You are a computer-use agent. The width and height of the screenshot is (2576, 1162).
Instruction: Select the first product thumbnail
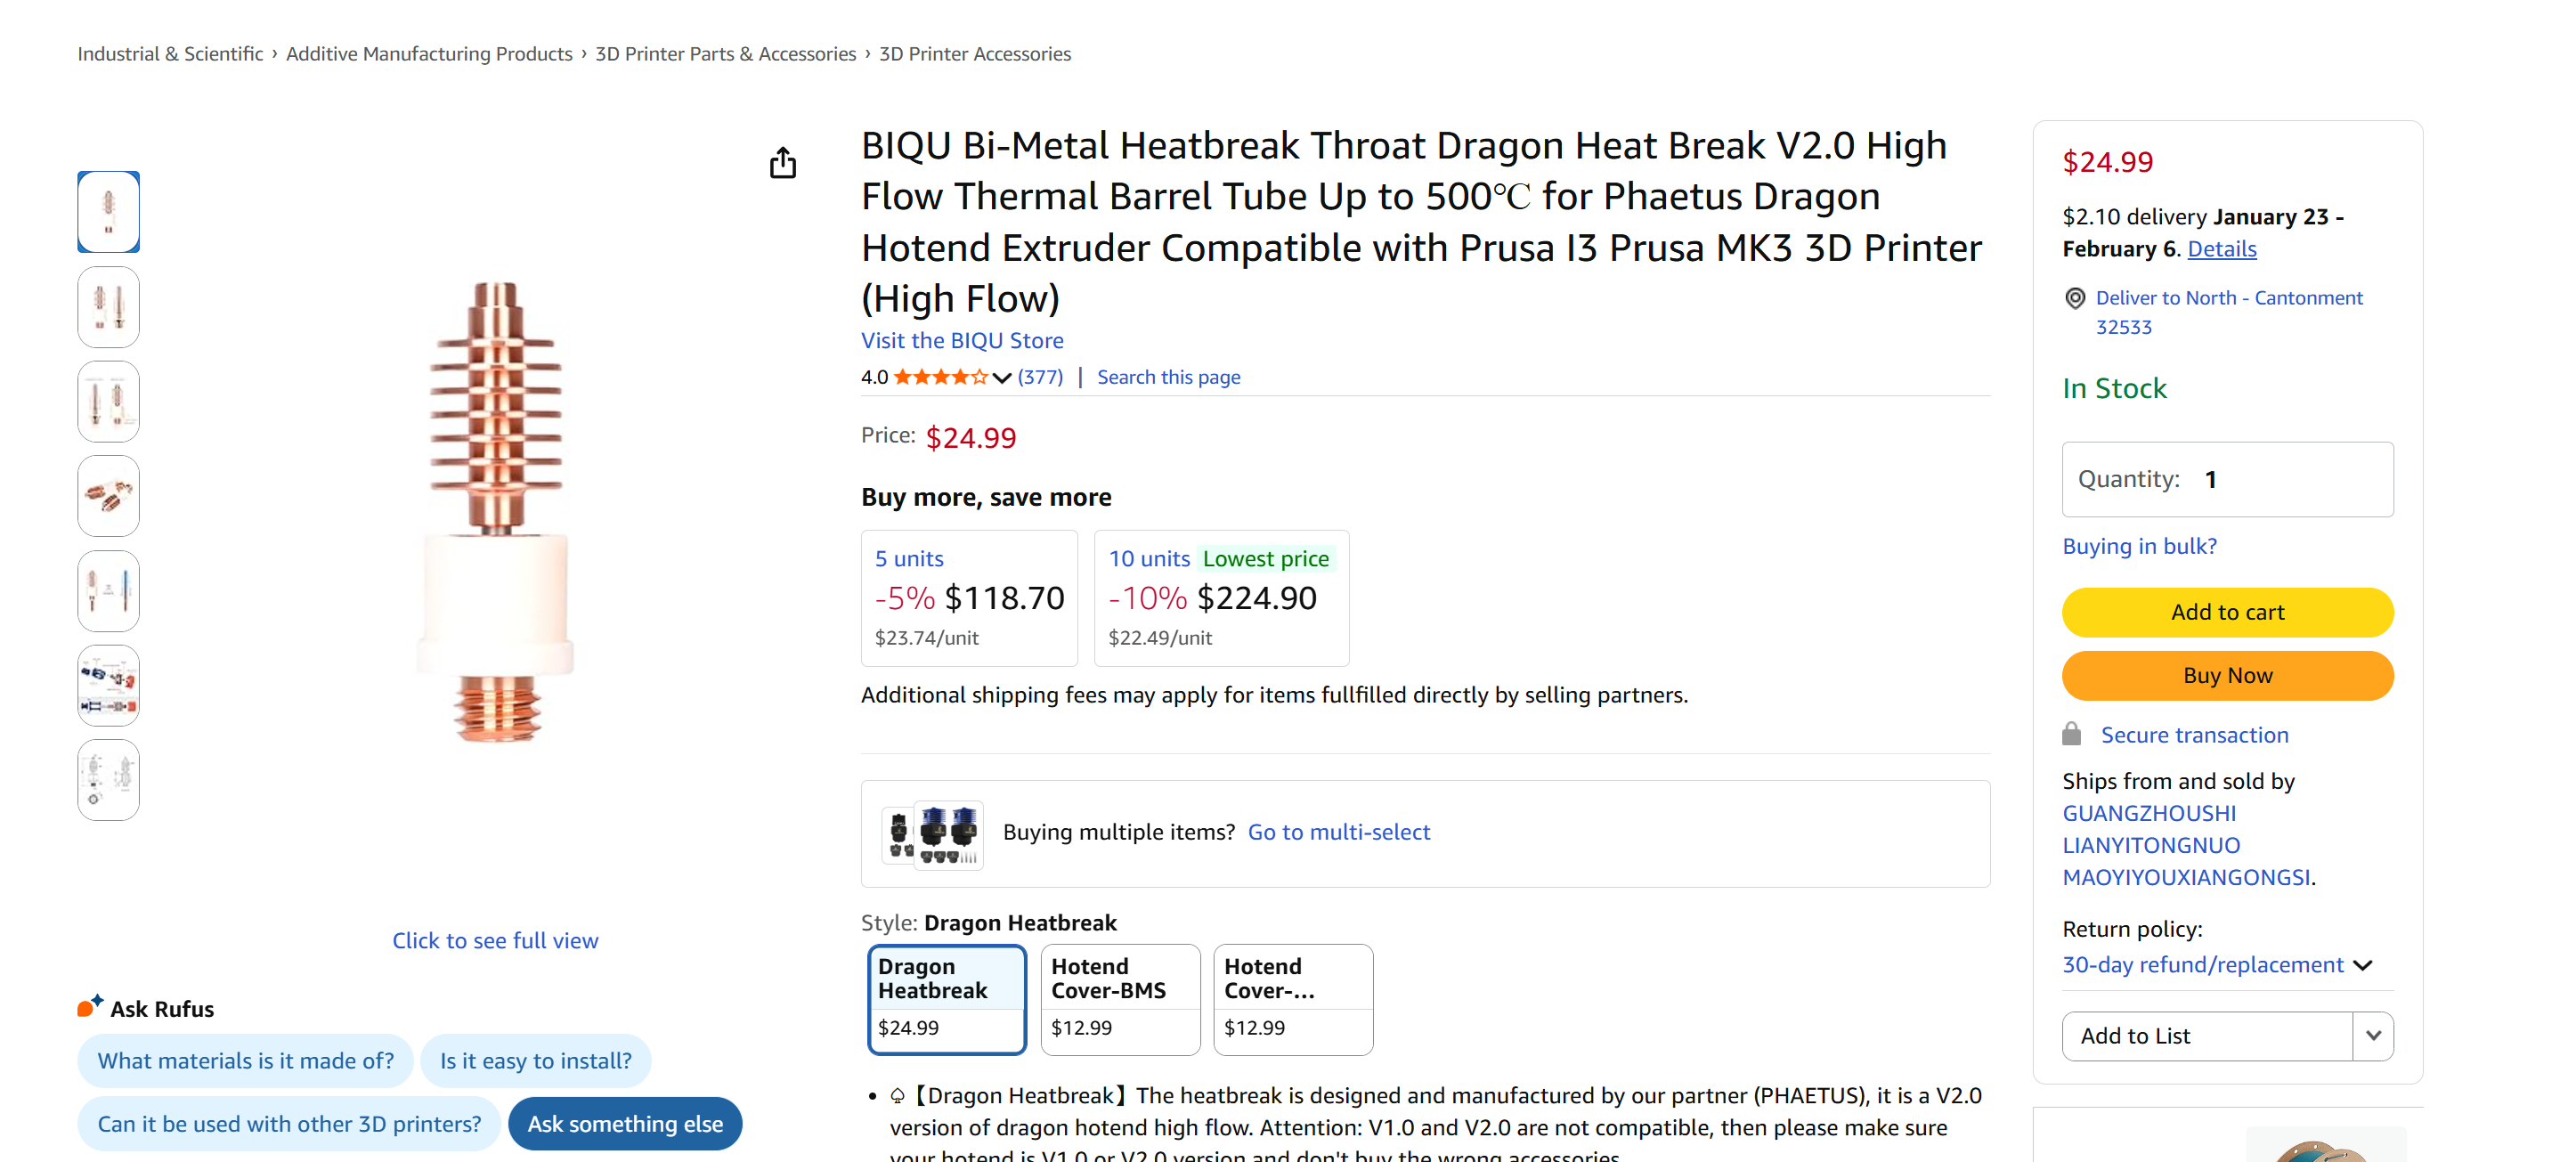(x=108, y=212)
